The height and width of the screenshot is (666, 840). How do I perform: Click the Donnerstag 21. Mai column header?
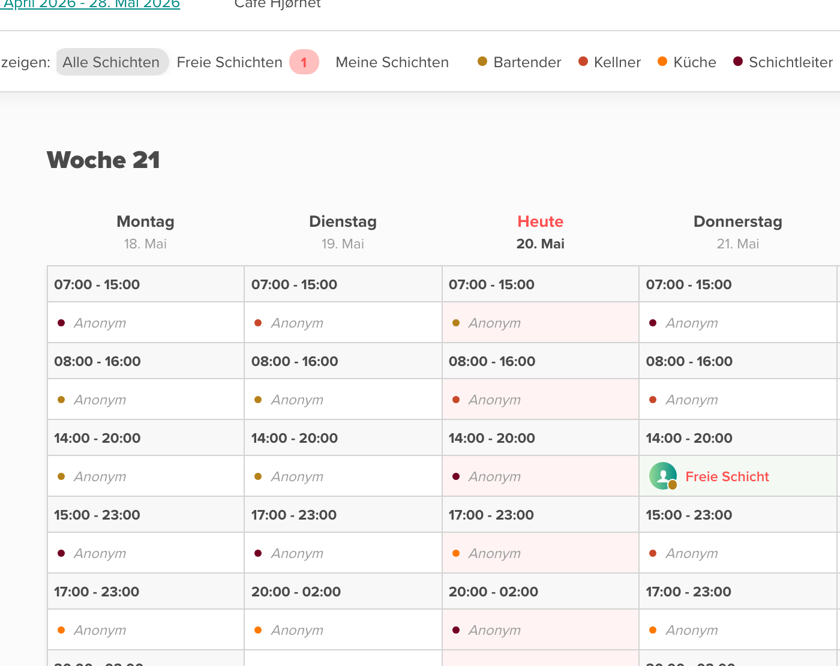click(738, 232)
